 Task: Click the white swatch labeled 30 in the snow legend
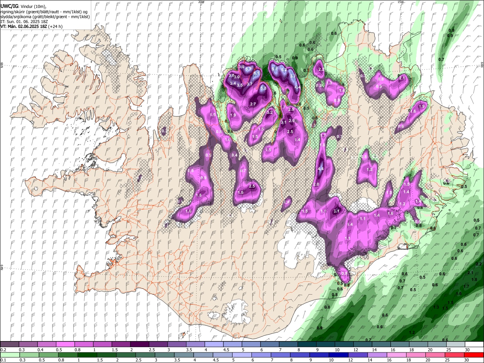(x=475, y=344)
